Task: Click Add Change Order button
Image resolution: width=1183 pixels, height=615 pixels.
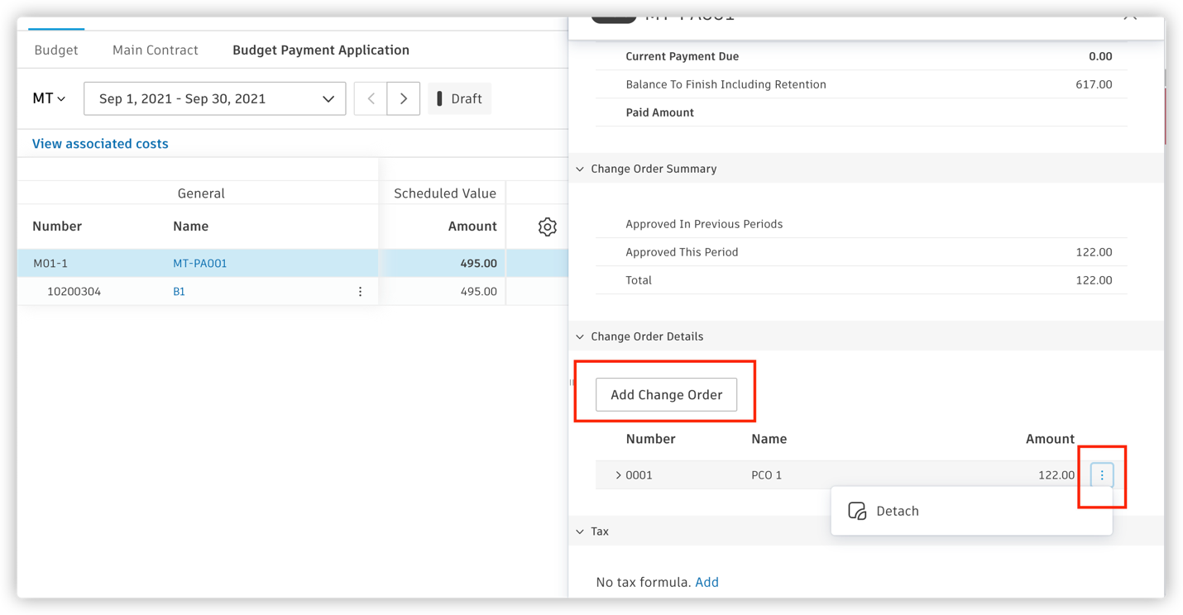Action: tap(666, 394)
